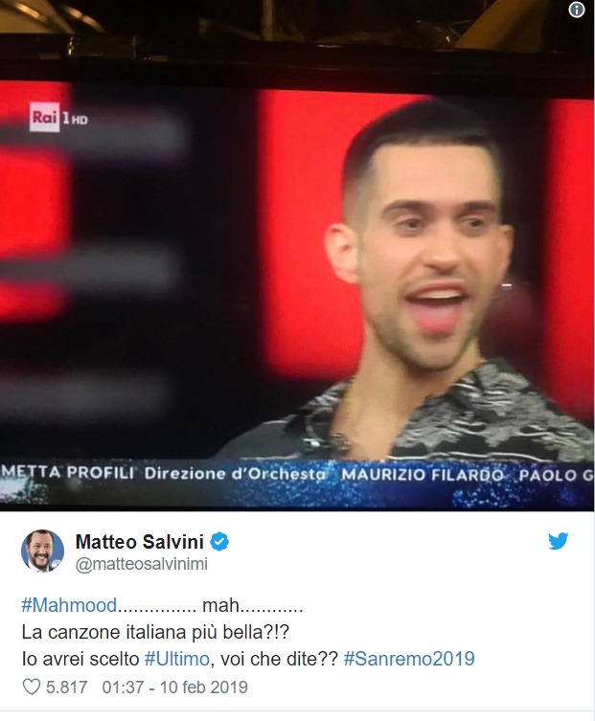Click the Rai 1 HD logo
Screen dimensions: 595x721
click(x=58, y=117)
